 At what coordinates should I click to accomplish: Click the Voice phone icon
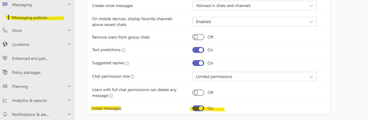(5, 30)
